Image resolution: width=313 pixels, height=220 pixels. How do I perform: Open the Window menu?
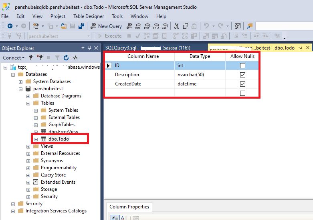[139, 16]
